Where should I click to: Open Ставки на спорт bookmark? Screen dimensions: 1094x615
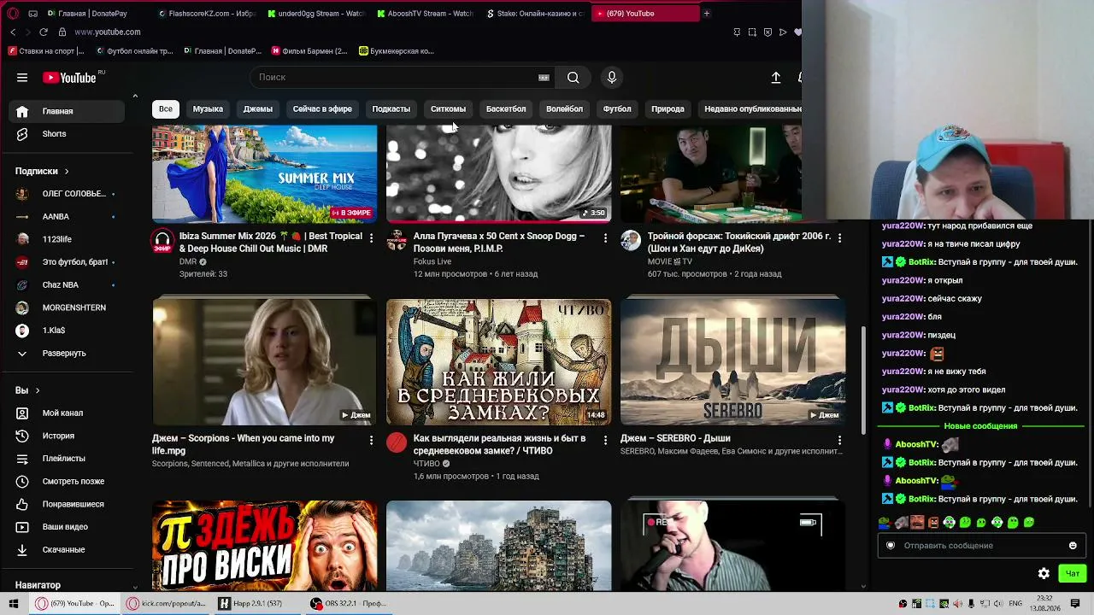tap(46, 51)
